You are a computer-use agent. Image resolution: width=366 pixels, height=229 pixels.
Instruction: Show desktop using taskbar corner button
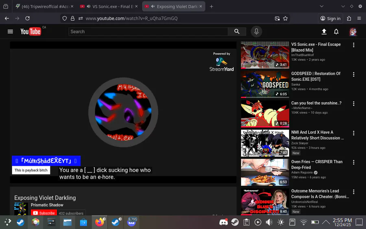pos(359,222)
